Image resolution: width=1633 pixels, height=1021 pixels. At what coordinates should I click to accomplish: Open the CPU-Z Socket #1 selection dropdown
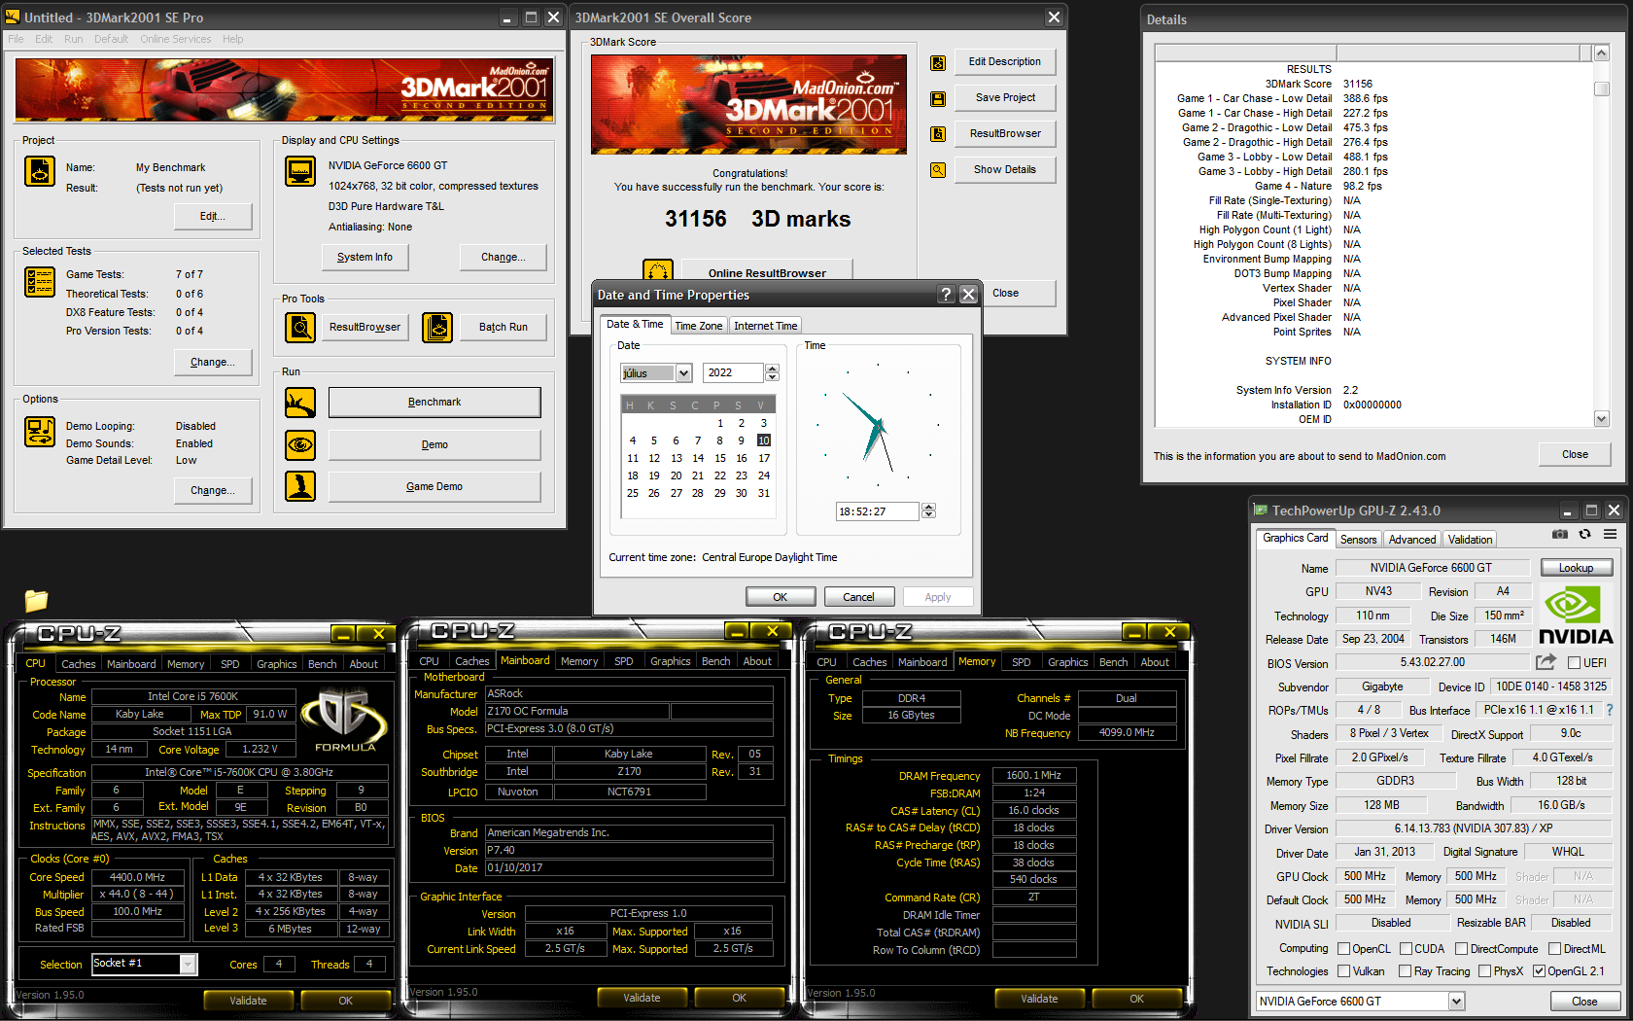(188, 965)
